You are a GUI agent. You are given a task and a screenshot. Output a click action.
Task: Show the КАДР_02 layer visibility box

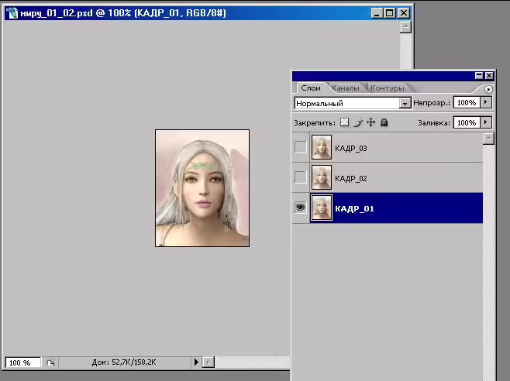pyautogui.click(x=300, y=177)
